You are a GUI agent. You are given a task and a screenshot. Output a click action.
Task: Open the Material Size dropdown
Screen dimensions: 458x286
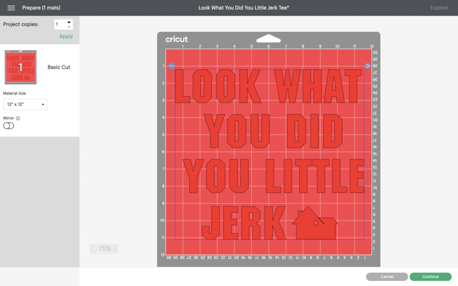coord(26,104)
